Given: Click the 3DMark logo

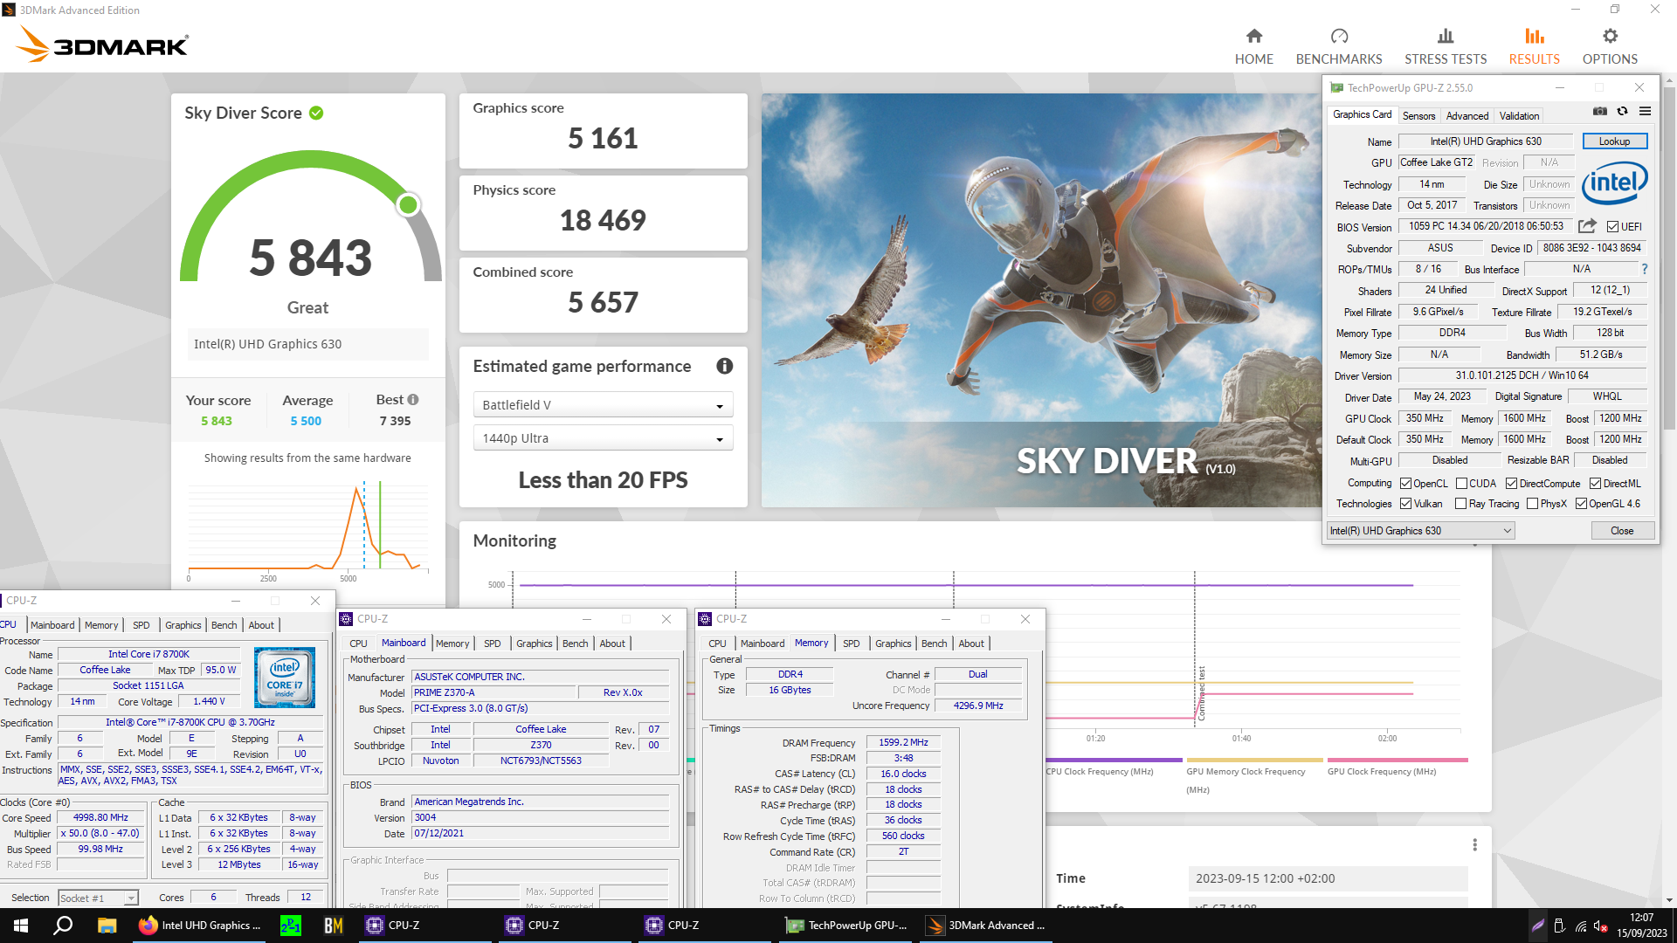Looking at the screenshot, I should [x=103, y=45].
